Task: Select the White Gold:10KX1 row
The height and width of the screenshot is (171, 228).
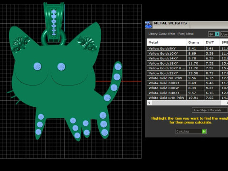Action: coord(187,83)
